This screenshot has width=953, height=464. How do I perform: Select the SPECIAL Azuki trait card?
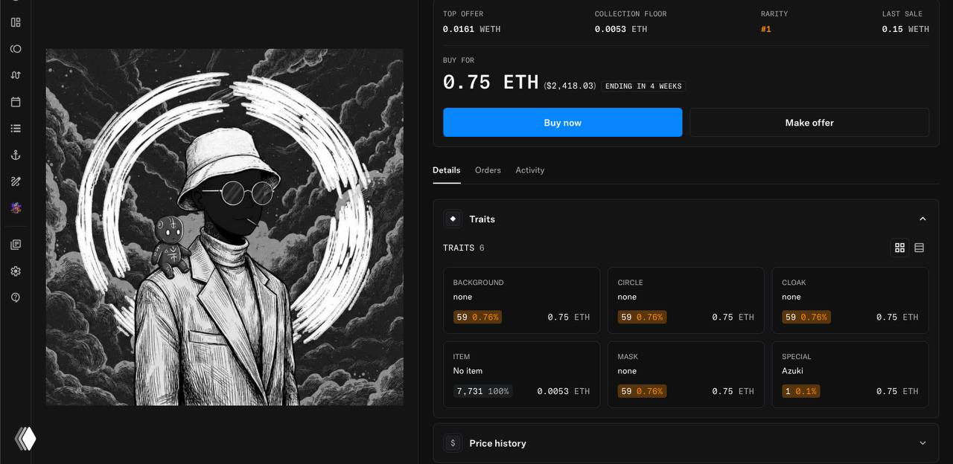(850, 374)
